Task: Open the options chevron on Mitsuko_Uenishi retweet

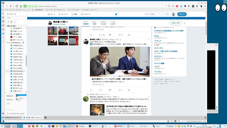Action: pos(149,97)
